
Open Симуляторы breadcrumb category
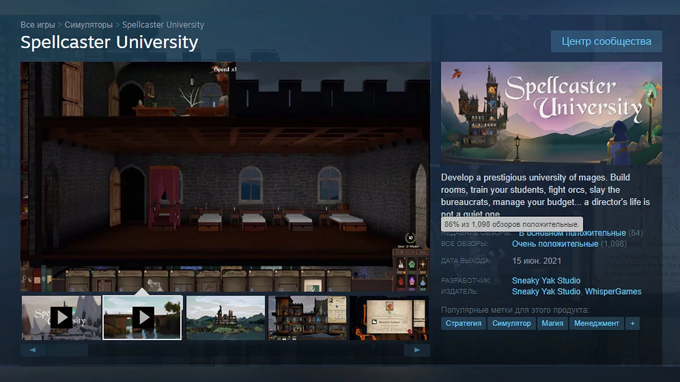pyautogui.click(x=89, y=25)
